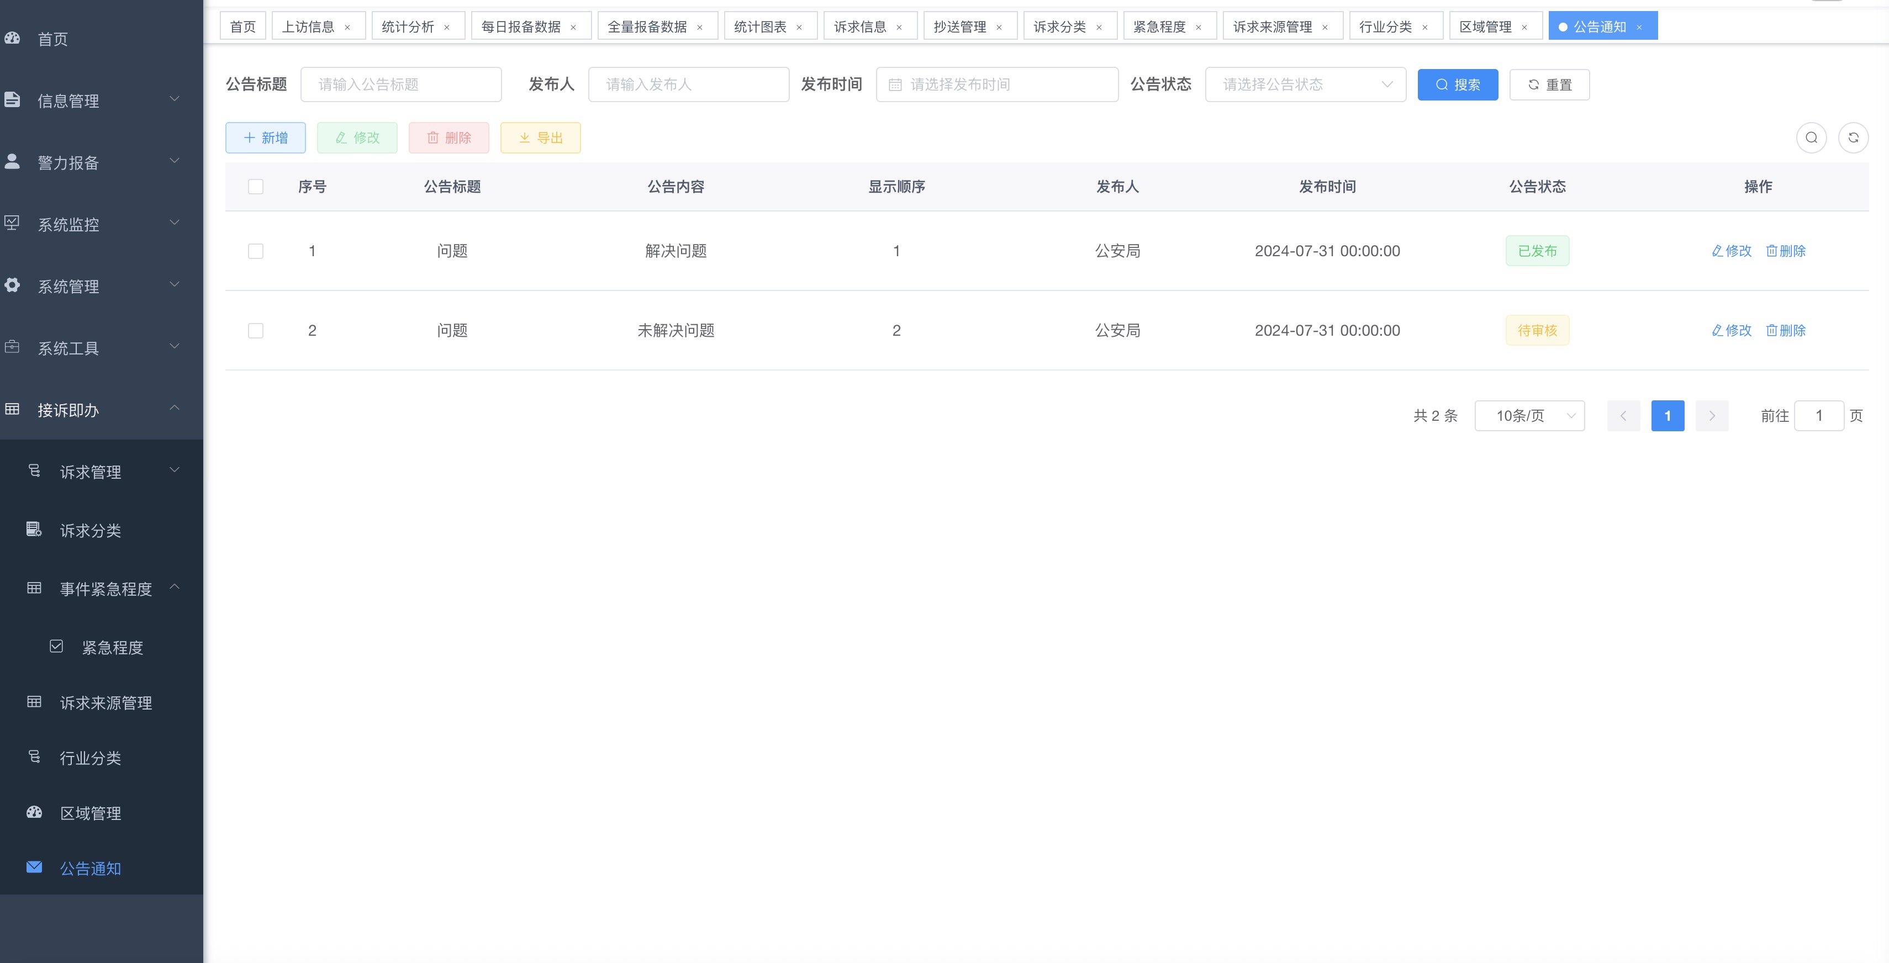Expand the 系统监控 menu
The height and width of the screenshot is (963, 1889).
click(x=175, y=222)
